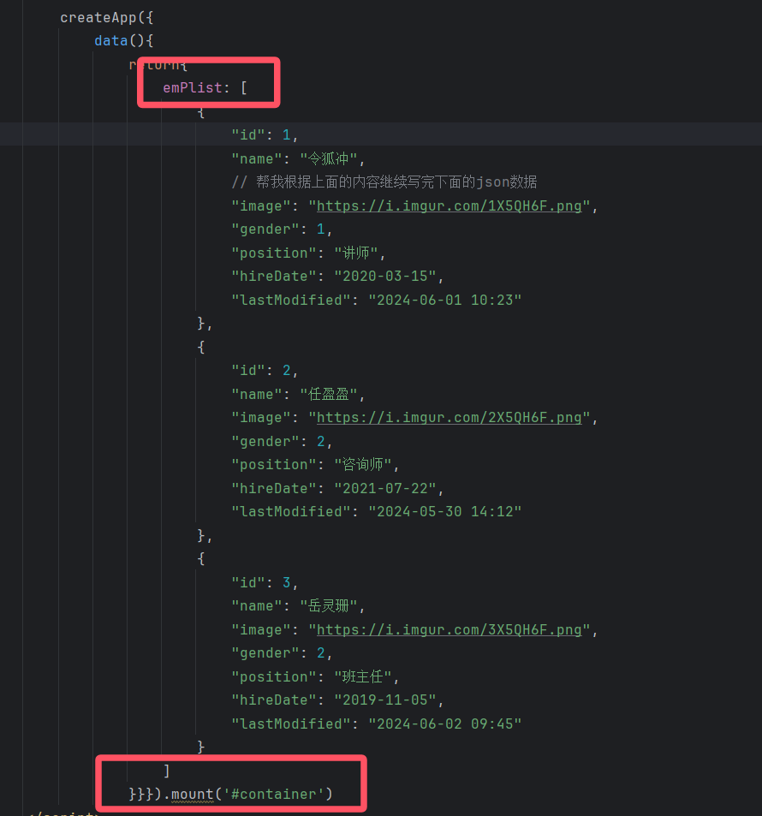The image size is (762, 816).
Task: Click lastModified value "2024-05-30 14:12"
Action: [x=444, y=512]
